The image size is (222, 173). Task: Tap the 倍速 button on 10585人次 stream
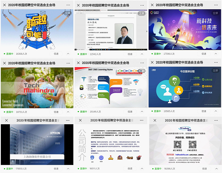[204, 111]
